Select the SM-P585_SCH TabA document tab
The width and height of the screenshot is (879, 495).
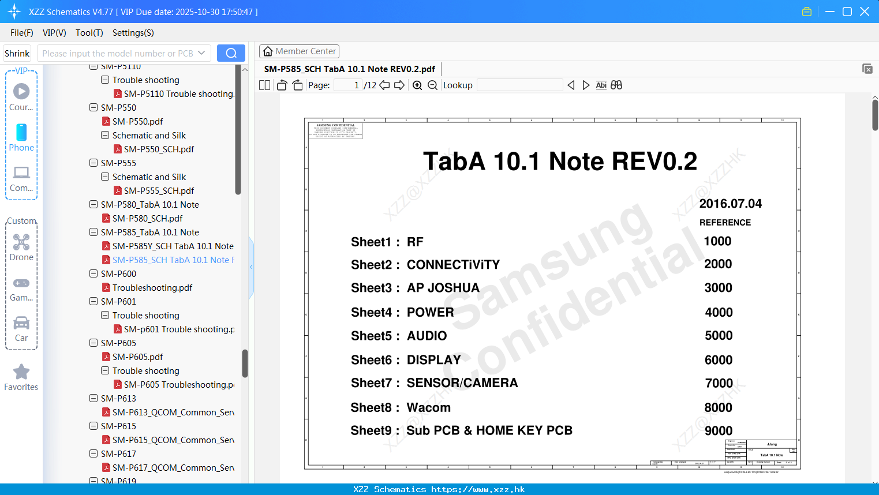pos(350,69)
